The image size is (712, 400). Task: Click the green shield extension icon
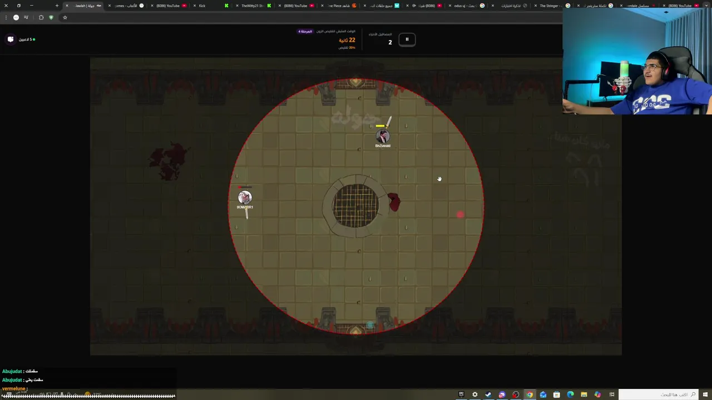[51, 17]
